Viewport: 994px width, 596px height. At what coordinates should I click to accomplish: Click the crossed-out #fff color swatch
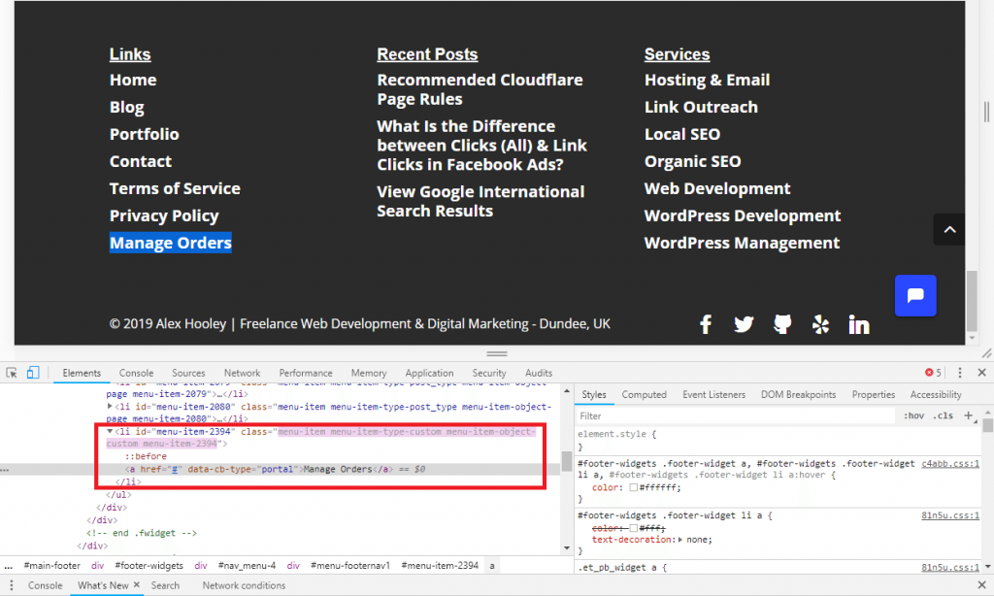click(x=633, y=528)
